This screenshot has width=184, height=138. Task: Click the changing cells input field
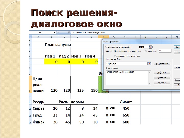tap(126, 63)
